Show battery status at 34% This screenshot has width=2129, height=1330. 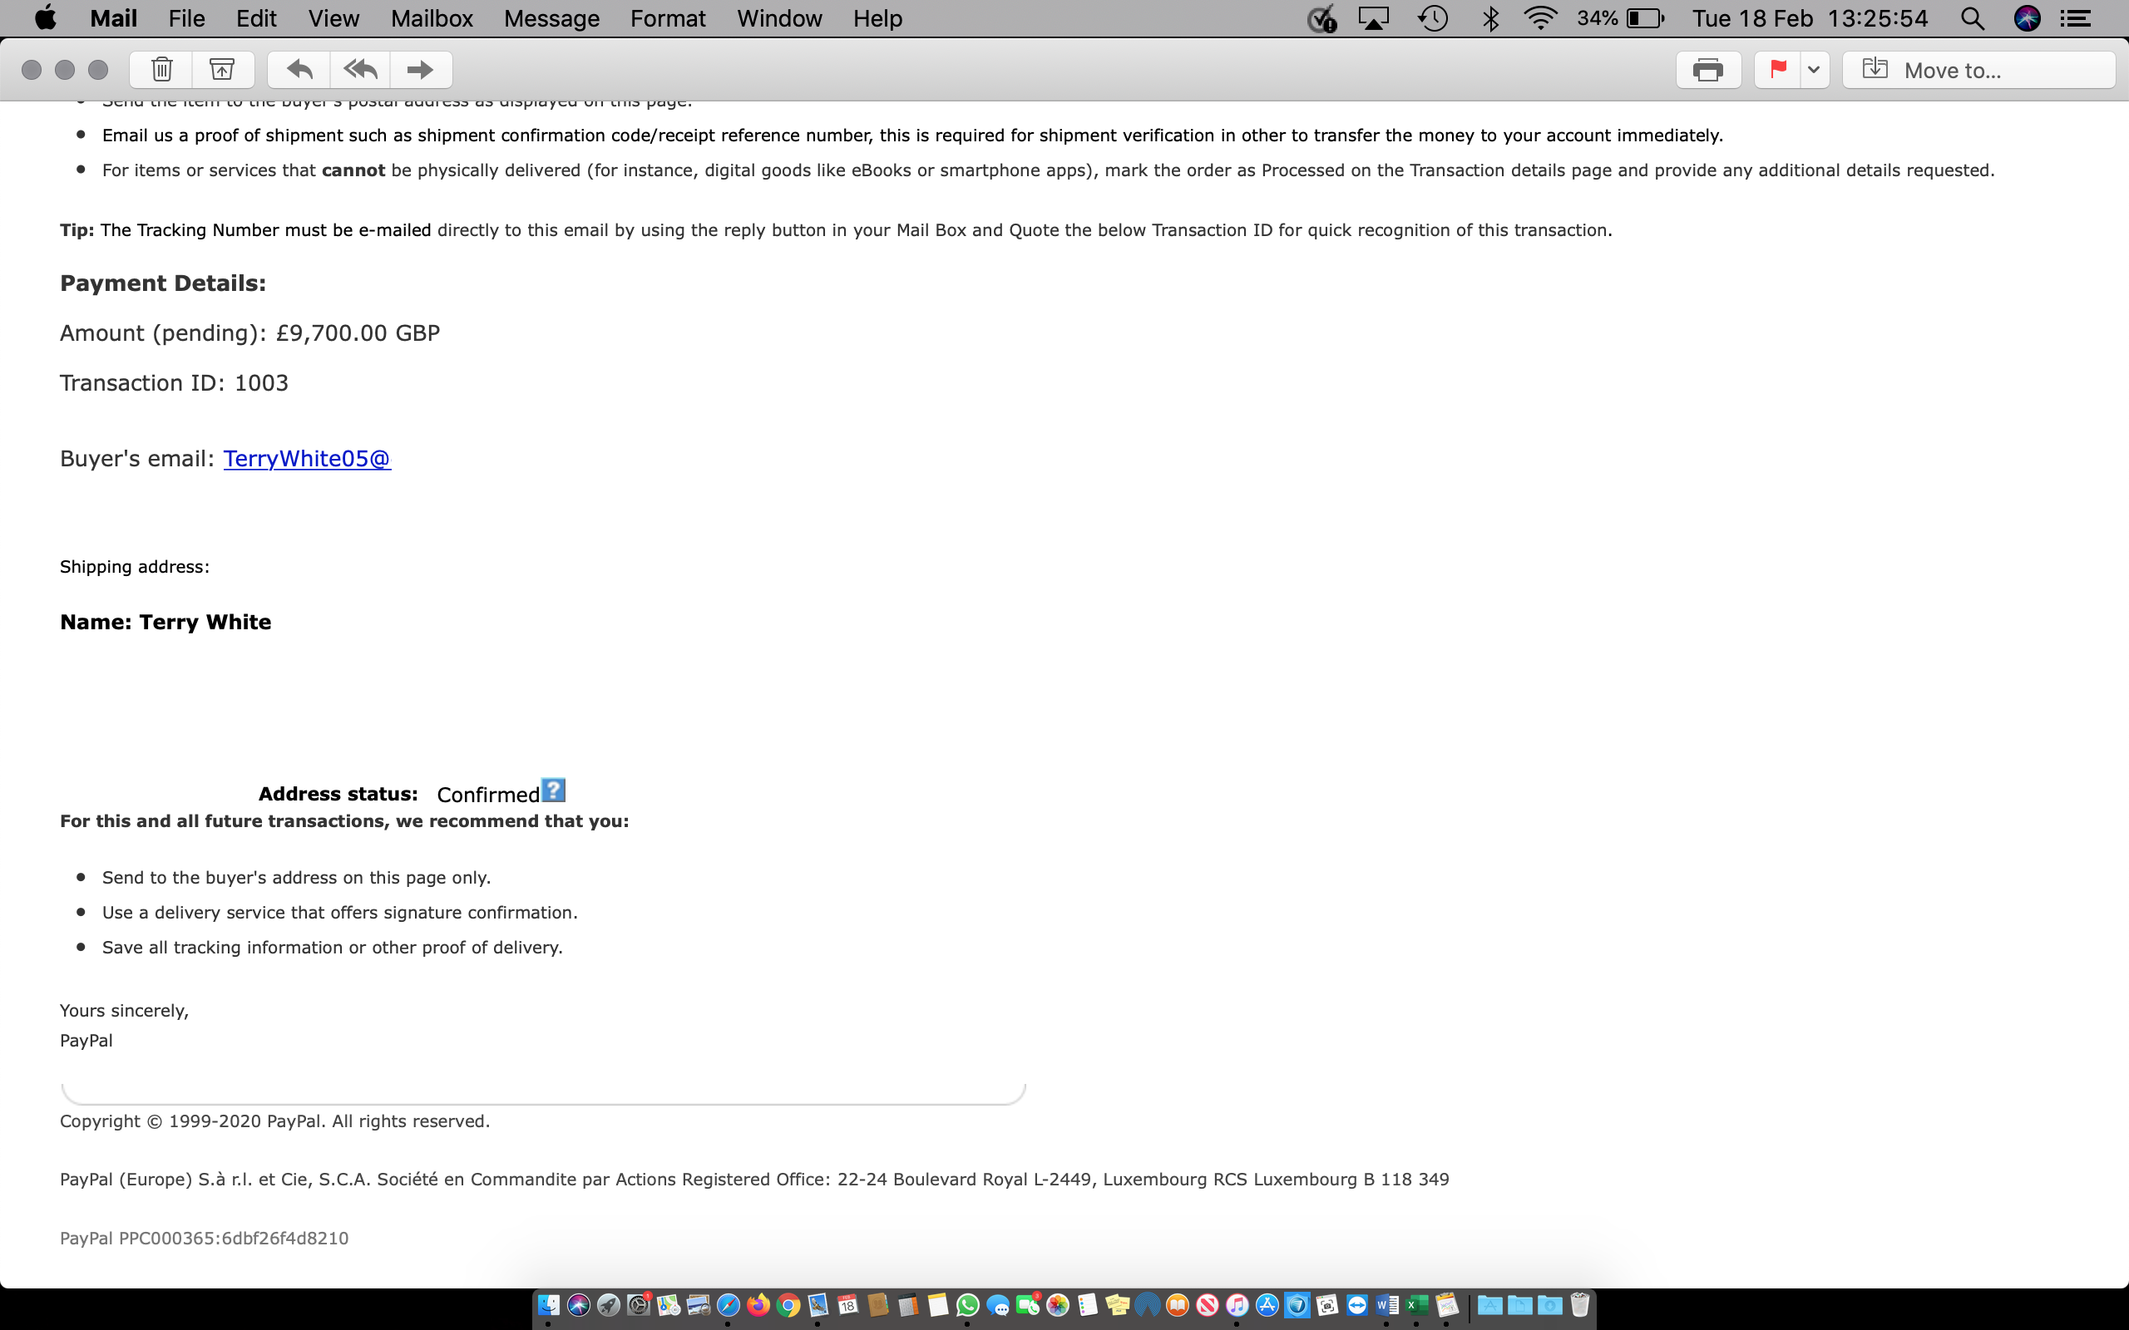pos(1621,18)
